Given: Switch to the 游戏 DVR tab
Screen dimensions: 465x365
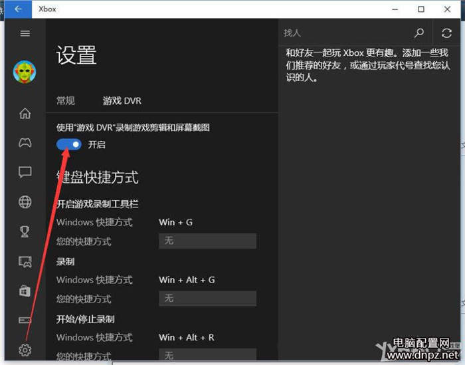Looking at the screenshot, I should click(122, 101).
